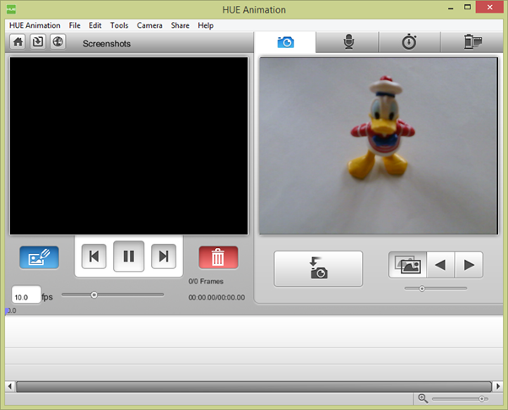Click the onion skin opacity slider handle

pyautogui.click(x=422, y=289)
